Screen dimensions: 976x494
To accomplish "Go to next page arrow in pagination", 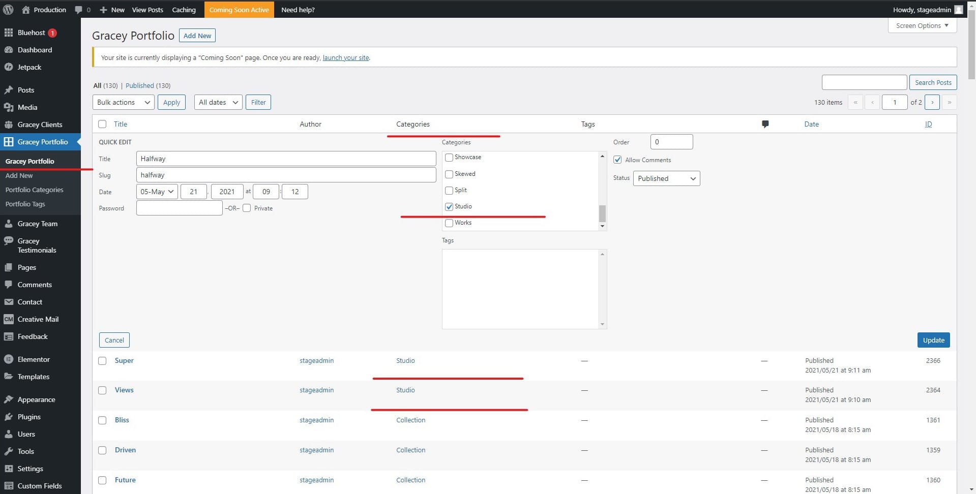I will click(932, 102).
